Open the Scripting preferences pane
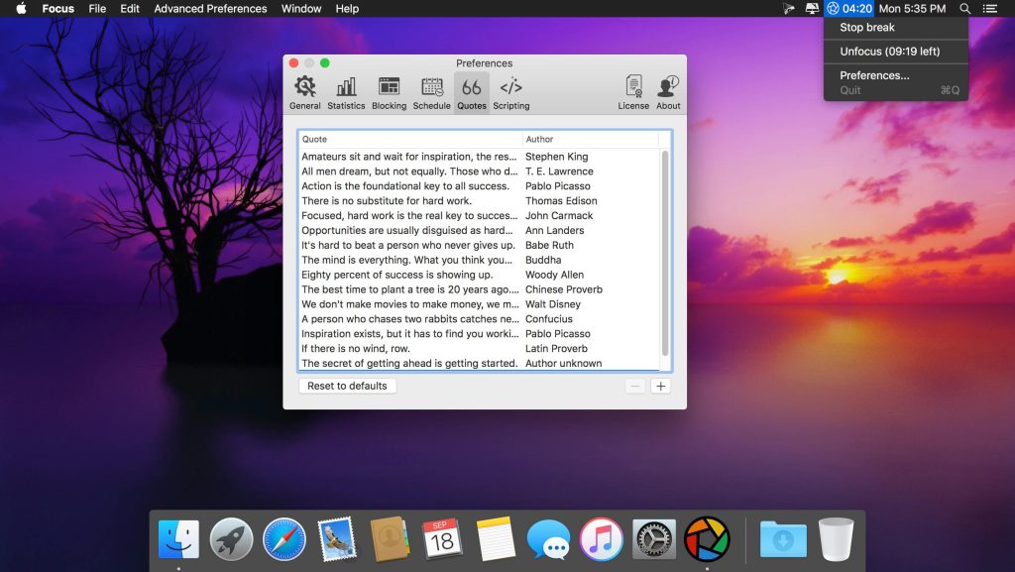Screen dimensions: 1015x572 pyautogui.click(x=510, y=92)
